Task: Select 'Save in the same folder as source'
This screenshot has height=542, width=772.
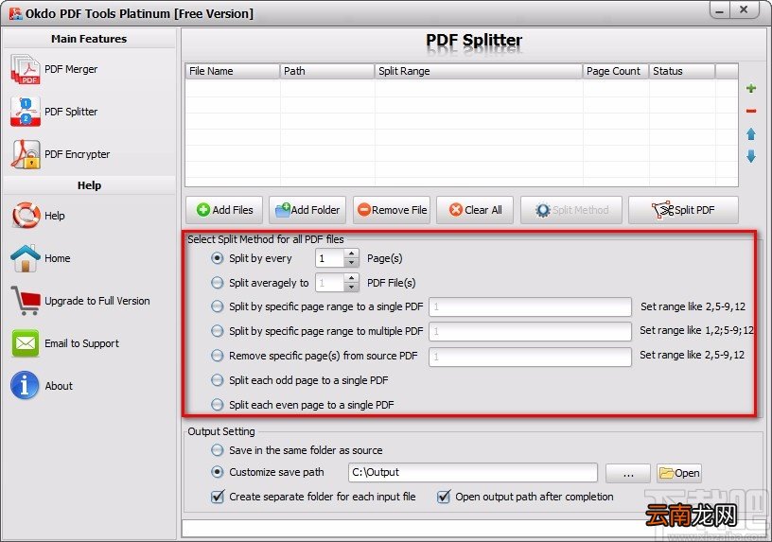Action: pyautogui.click(x=218, y=450)
